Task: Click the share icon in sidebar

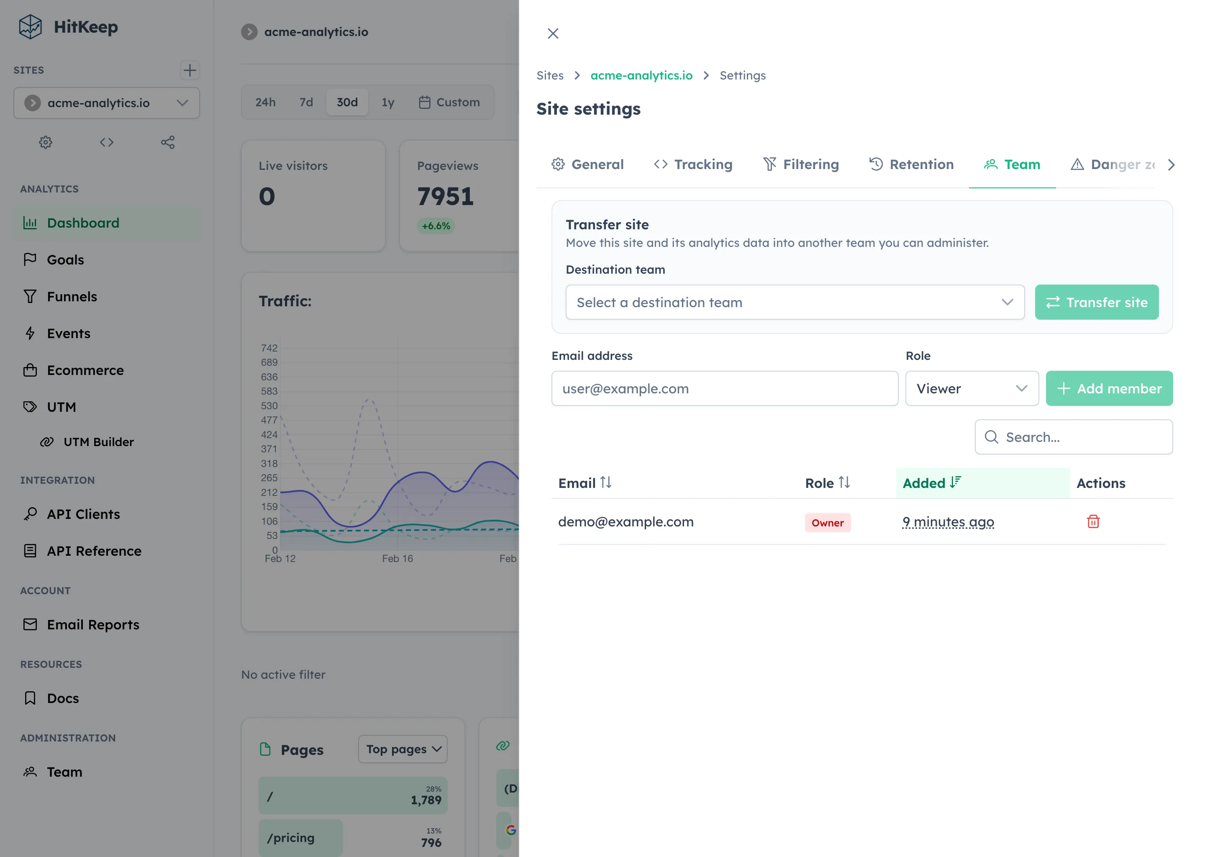Action: point(168,142)
